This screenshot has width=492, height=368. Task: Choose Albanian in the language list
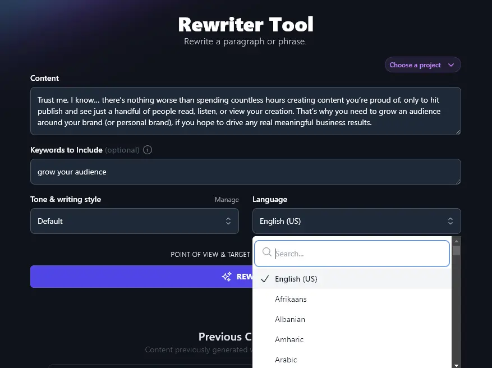coord(290,319)
